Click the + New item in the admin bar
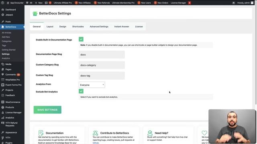The image size is (257, 144). (x=39, y=3)
